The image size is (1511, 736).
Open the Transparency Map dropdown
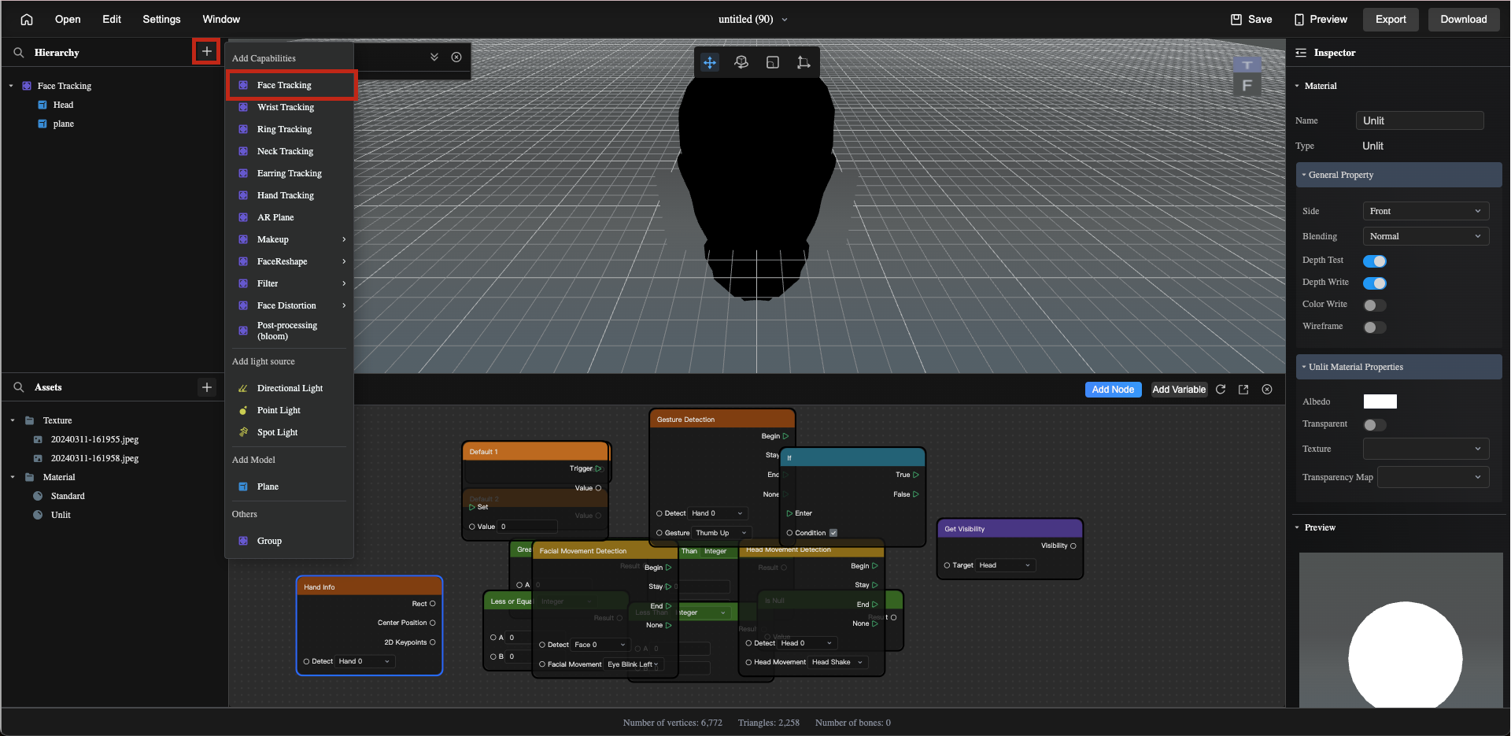tap(1432, 477)
